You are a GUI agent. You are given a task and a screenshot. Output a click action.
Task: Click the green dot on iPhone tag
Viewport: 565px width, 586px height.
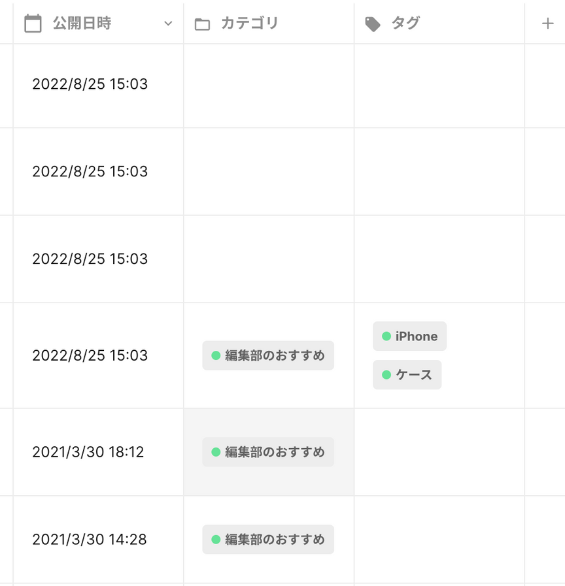[x=386, y=336]
